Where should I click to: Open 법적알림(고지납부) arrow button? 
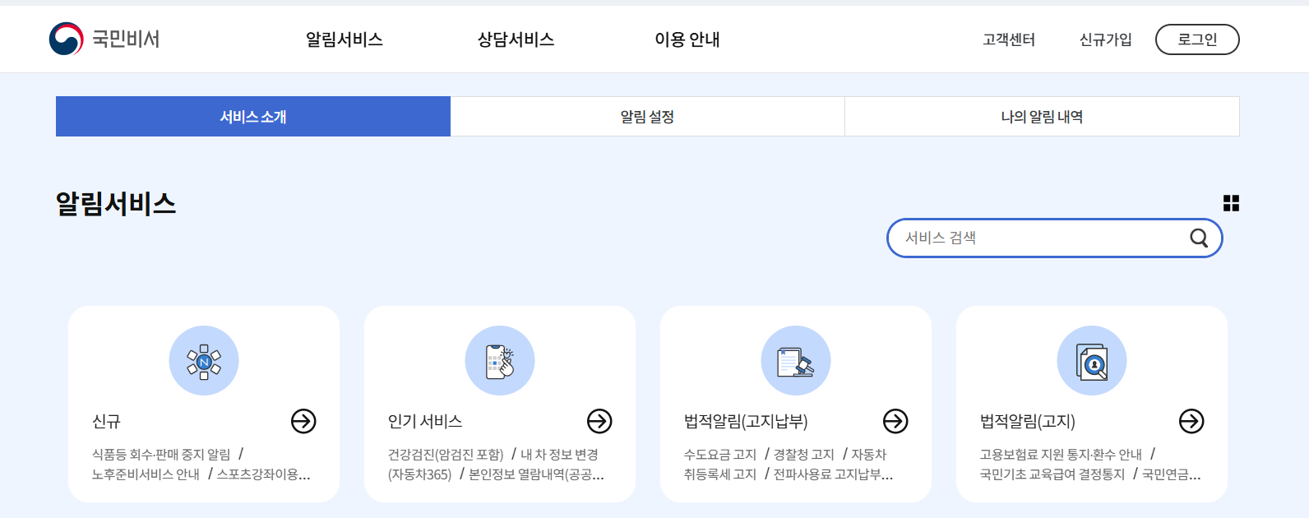coord(895,421)
